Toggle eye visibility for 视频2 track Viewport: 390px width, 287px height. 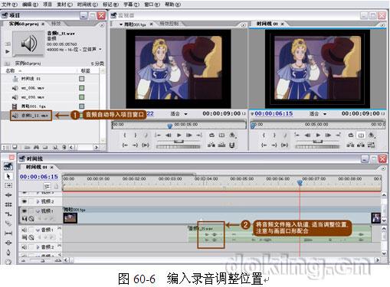pyautogui.click(x=25, y=201)
